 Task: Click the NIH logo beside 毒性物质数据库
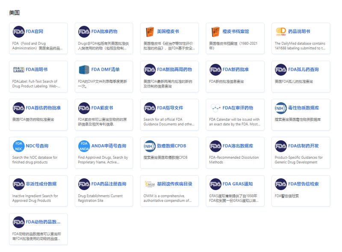click(x=281, y=108)
